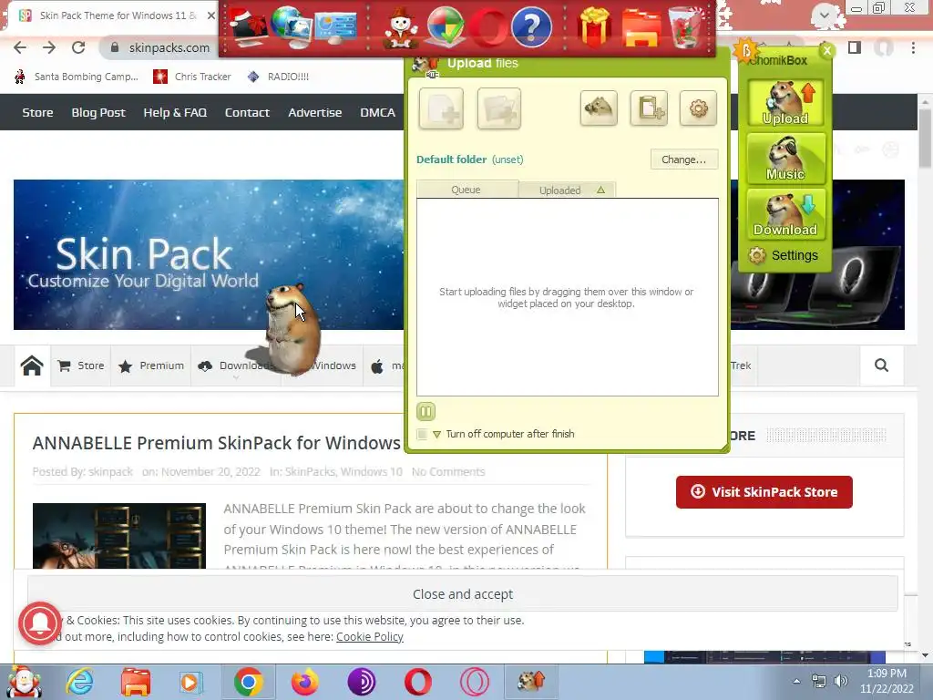Open DMCA menu item
This screenshot has height=700, width=933.
pyautogui.click(x=377, y=112)
